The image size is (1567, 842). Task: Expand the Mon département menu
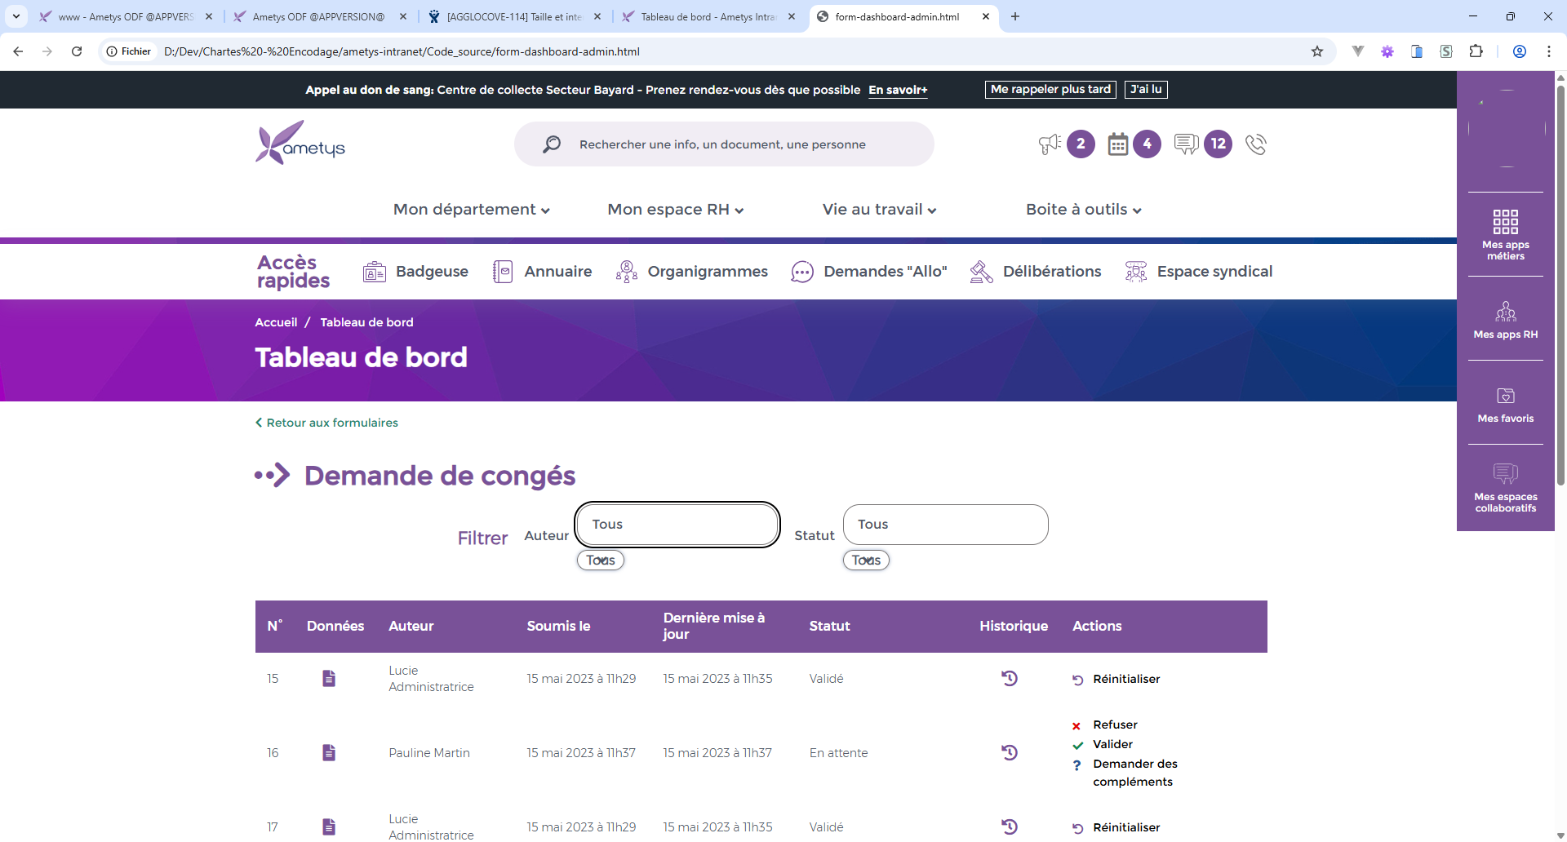pos(471,210)
